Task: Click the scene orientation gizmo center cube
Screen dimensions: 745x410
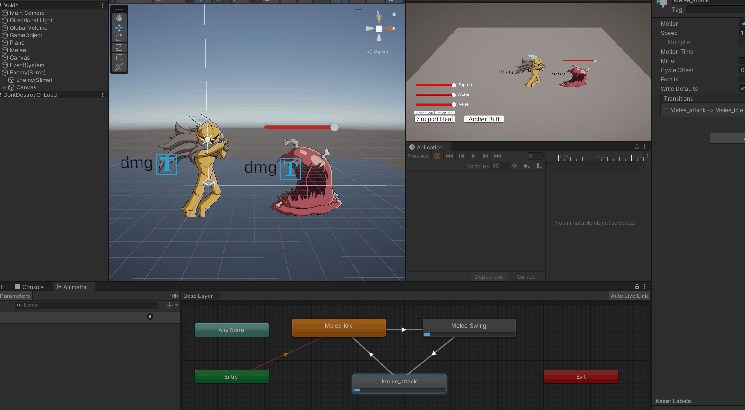Action: coord(379,29)
